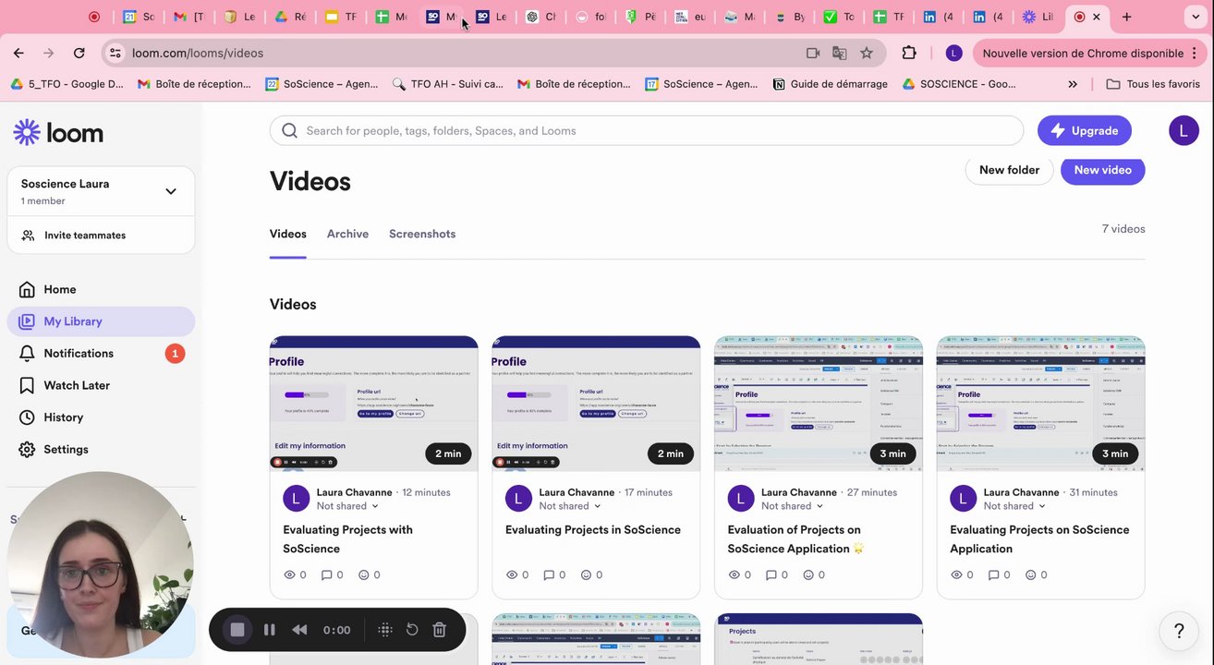1214x665 pixels.
Task: Go to Home in sidebar
Action: (101, 289)
